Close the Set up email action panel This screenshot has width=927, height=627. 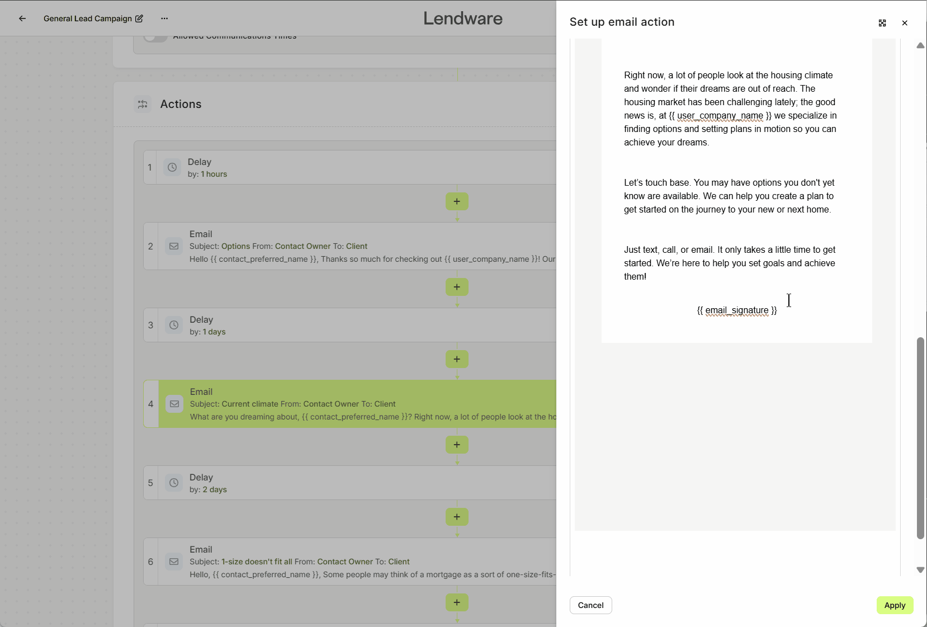(x=905, y=23)
